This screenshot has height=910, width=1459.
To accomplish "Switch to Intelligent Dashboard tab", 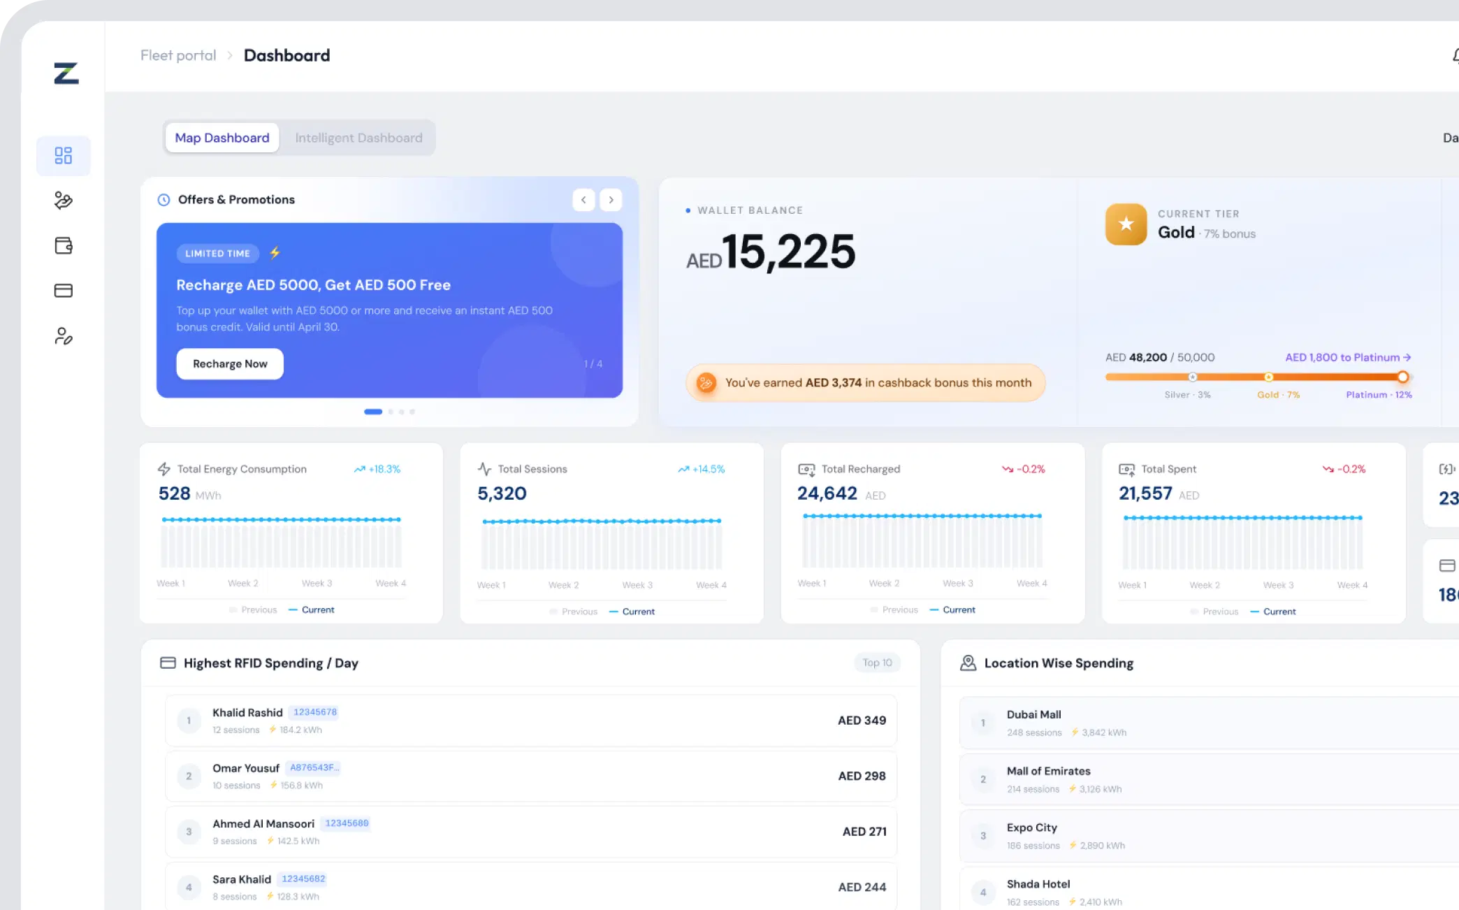I will pyautogui.click(x=358, y=138).
